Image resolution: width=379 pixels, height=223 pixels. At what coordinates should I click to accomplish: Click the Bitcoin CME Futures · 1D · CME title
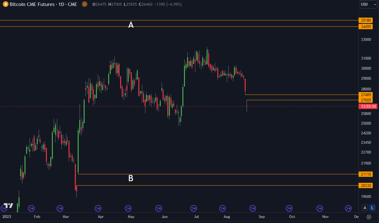coord(44,4)
